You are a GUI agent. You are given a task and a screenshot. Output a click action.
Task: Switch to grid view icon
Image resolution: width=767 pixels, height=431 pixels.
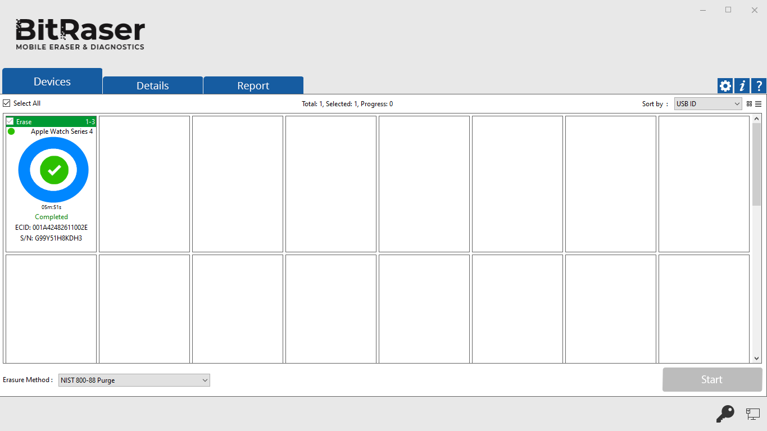[x=749, y=104]
